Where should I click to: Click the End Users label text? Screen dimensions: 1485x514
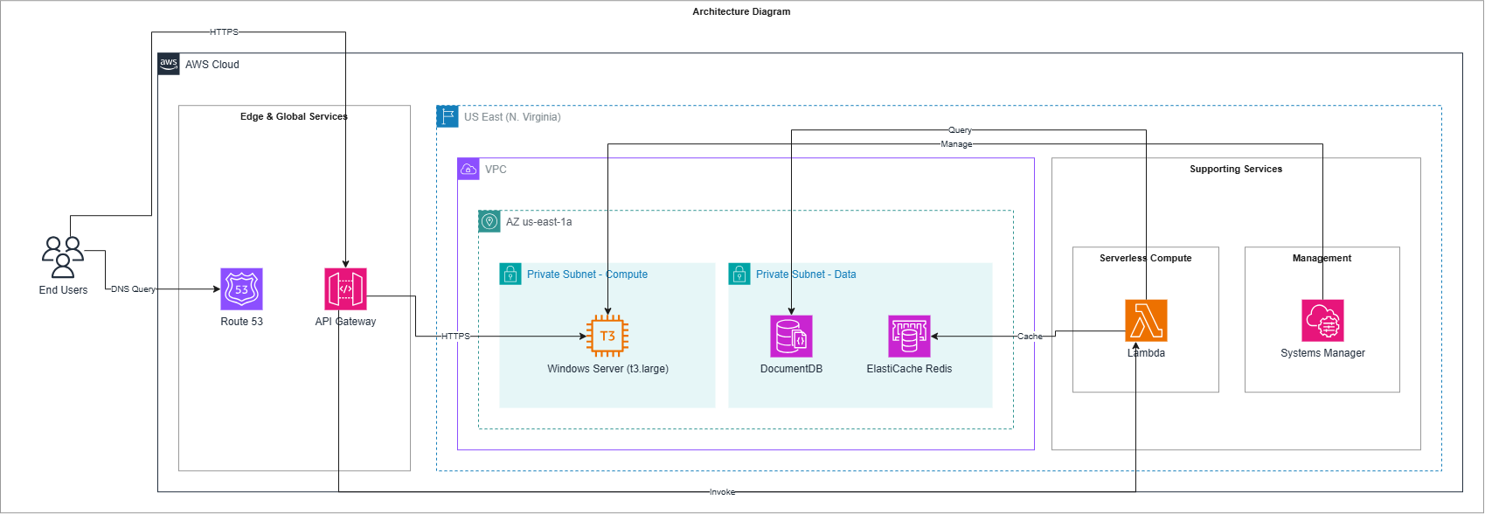63,290
